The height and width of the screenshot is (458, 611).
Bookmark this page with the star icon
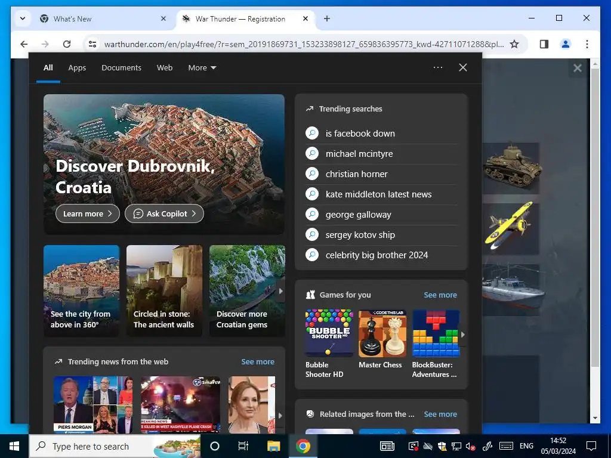pos(514,44)
